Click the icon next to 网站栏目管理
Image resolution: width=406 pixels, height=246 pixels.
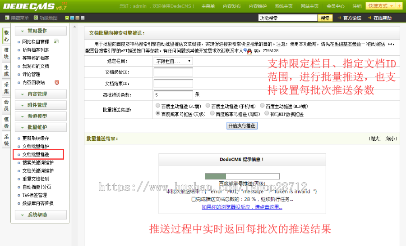tap(56, 41)
